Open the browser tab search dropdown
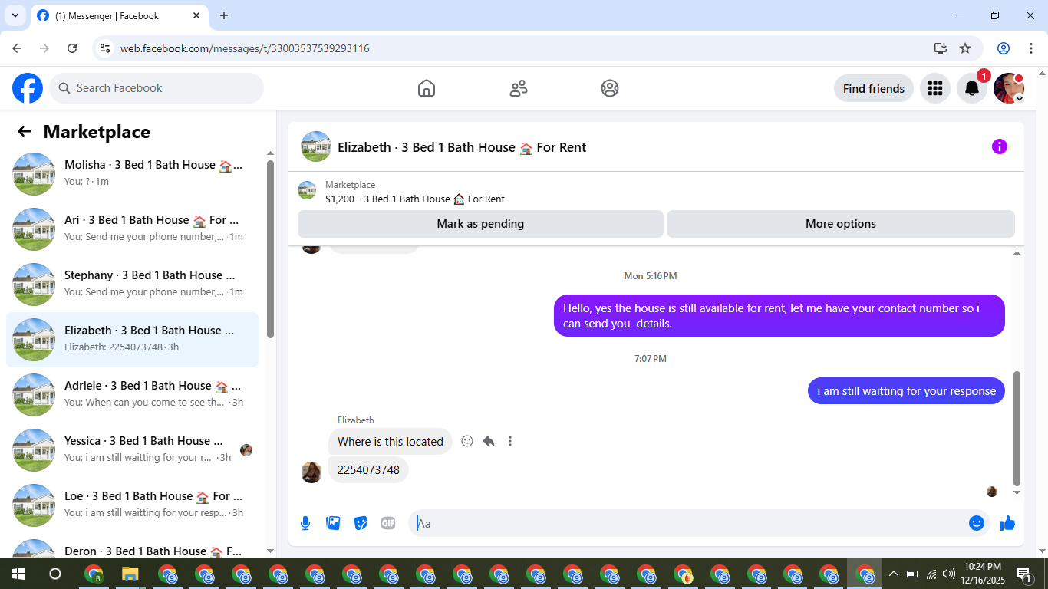Image resolution: width=1048 pixels, height=589 pixels. tap(14, 15)
